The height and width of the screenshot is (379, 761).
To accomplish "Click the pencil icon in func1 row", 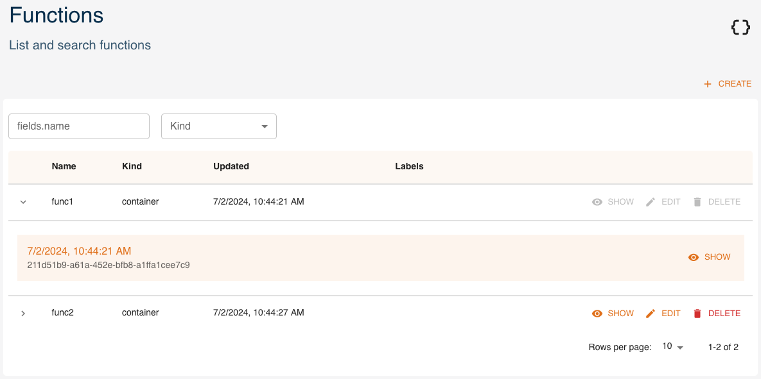I will tap(651, 202).
